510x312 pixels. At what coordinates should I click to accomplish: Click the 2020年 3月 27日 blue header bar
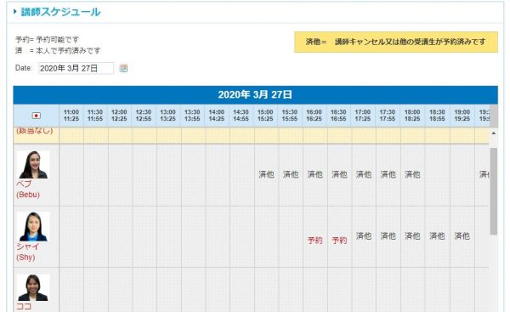click(x=255, y=94)
